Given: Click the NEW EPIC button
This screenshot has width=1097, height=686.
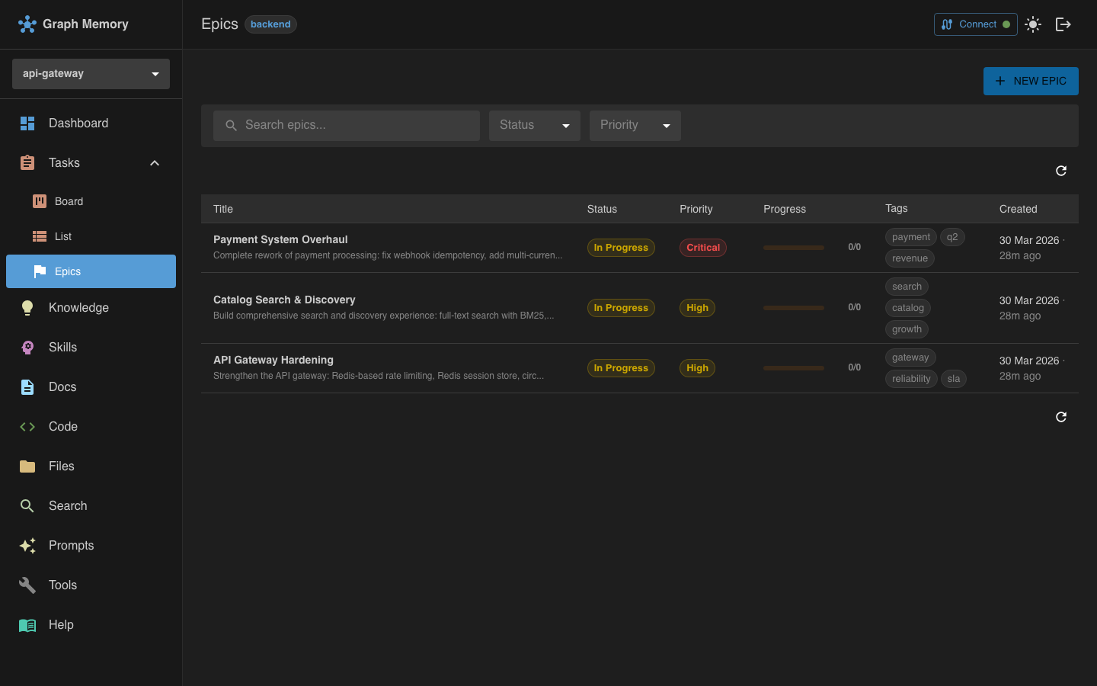Looking at the screenshot, I should (x=1031, y=81).
